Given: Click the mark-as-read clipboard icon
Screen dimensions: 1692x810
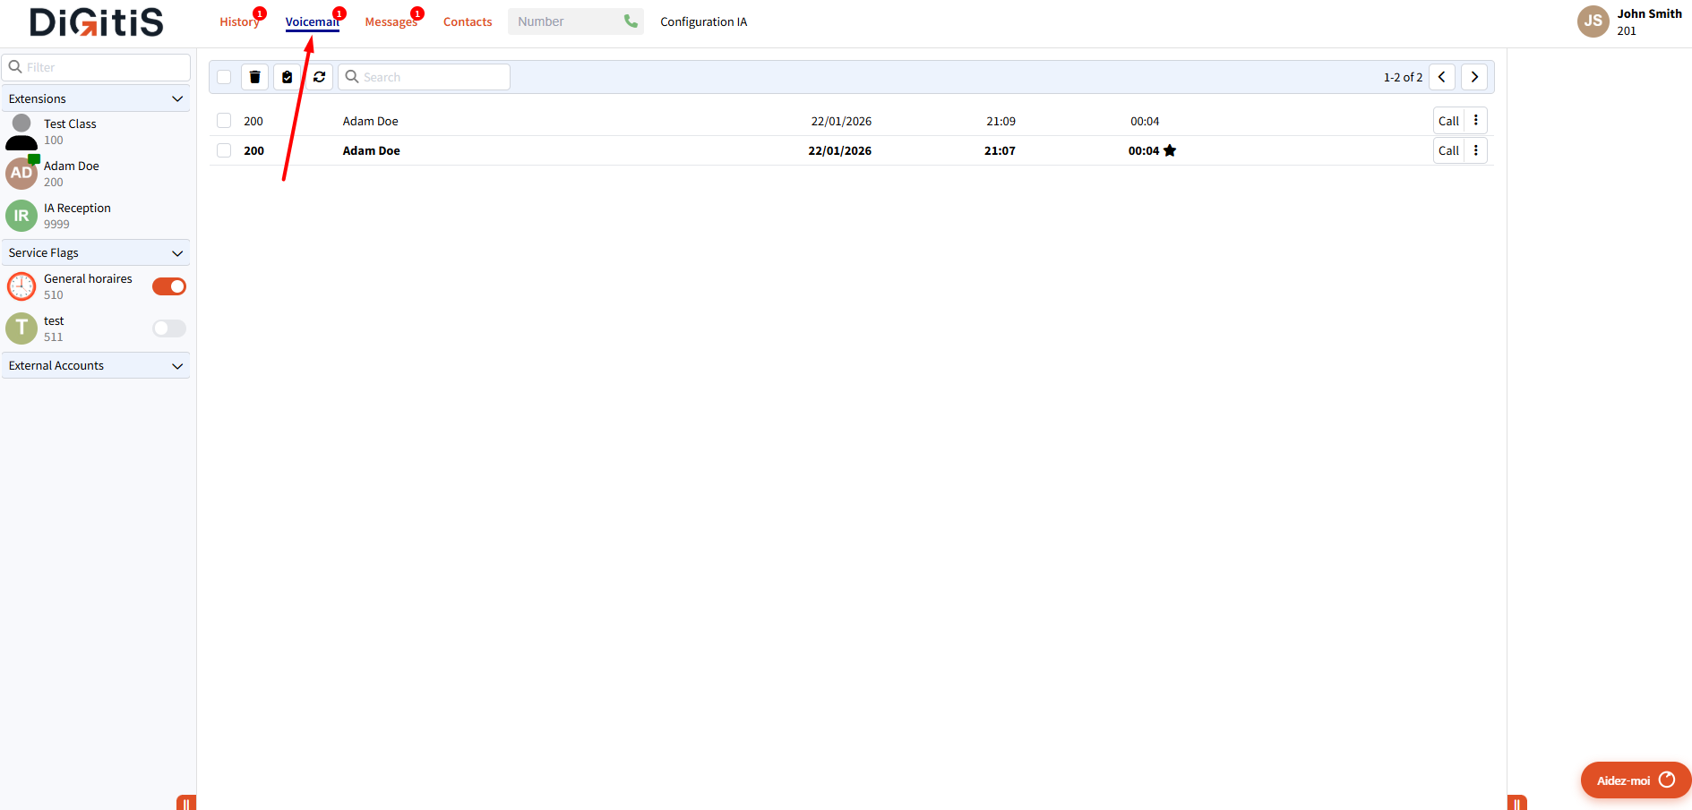Looking at the screenshot, I should click(x=287, y=76).
